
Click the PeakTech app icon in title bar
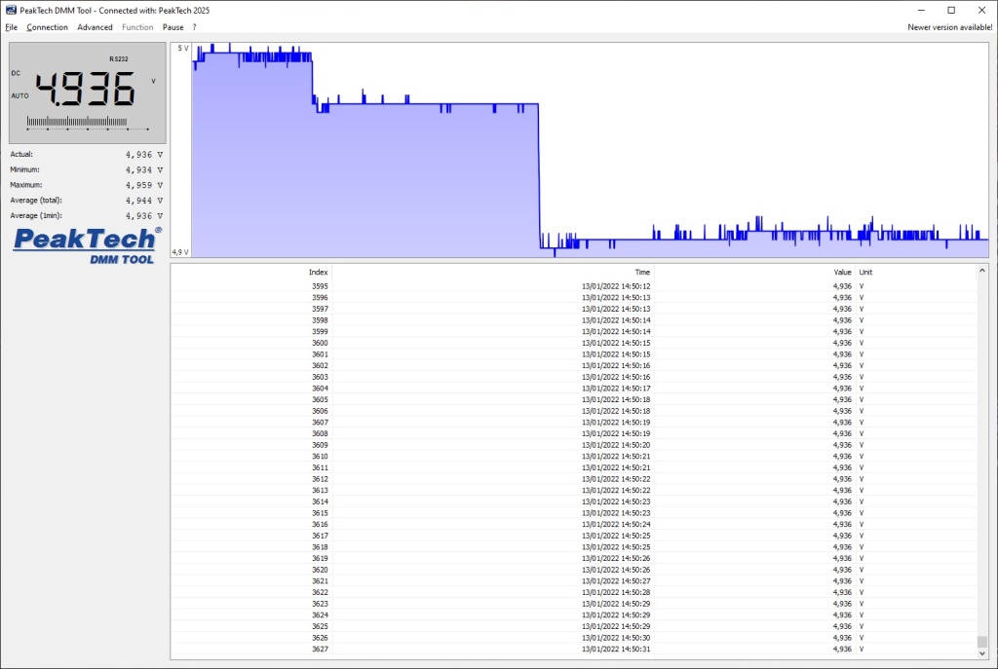coord(11,10)
